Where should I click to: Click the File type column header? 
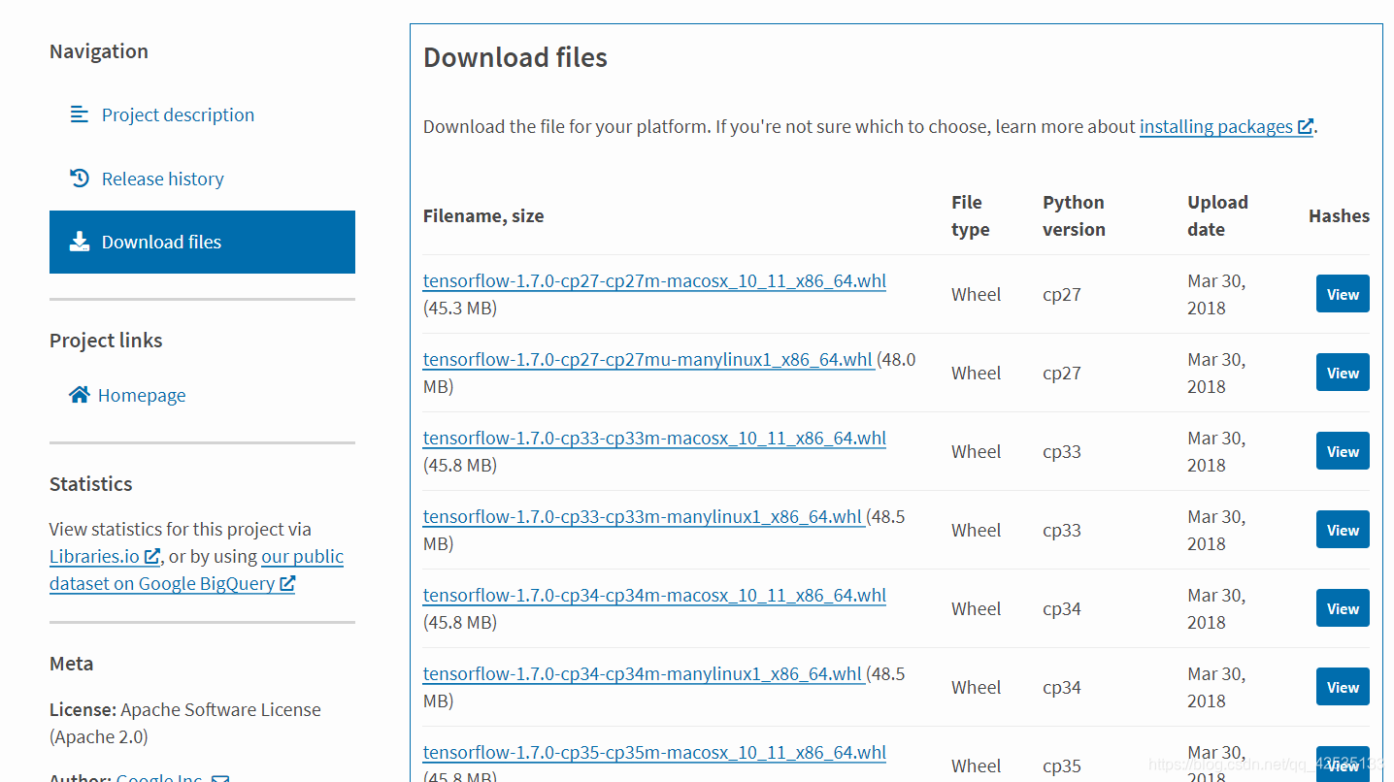pos(971,215)
